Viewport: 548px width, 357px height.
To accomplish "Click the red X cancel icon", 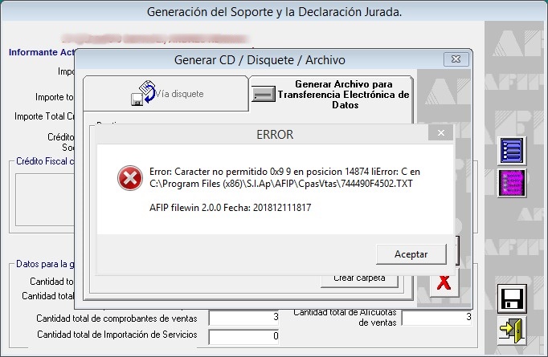I will pyautogui.click(x=444, y=282).
